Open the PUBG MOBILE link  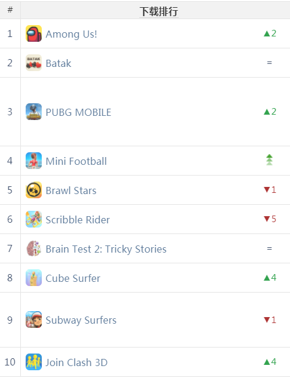(x=79, y=112)
